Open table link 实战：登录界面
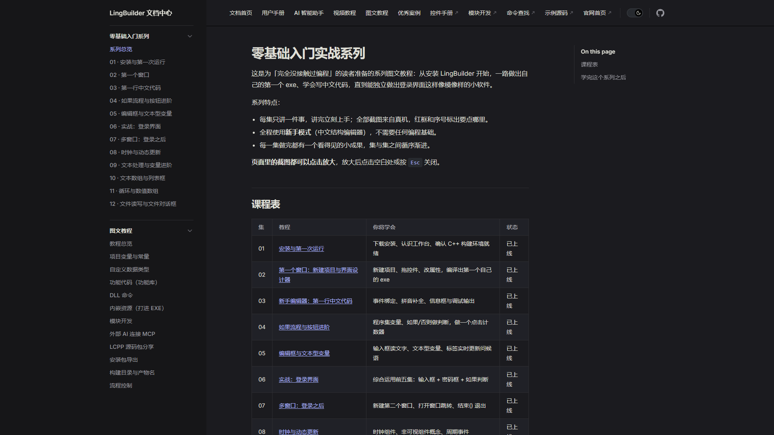The height and width of the screenshot is (435, 774). click(x=299, y=379)
